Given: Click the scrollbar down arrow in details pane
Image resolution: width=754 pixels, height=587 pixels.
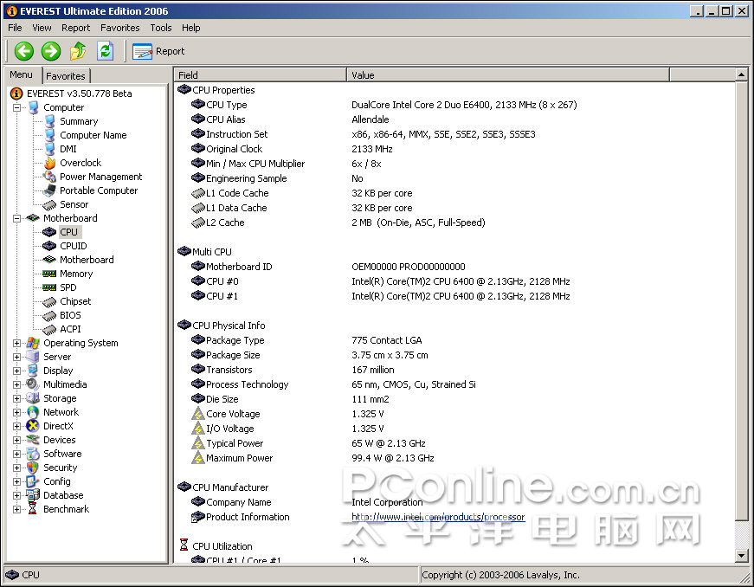Looking at the screenshot, I should point(741,555).
